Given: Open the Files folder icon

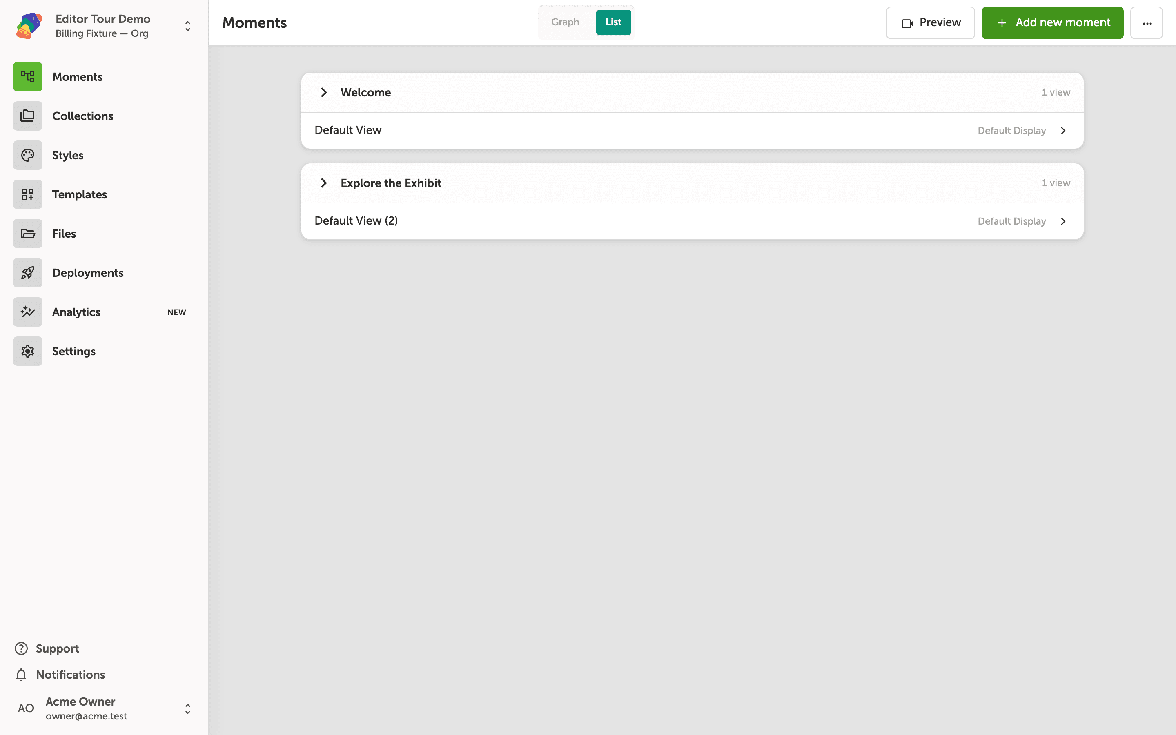Looking at the screenshot, I should (x=28, y=233).
